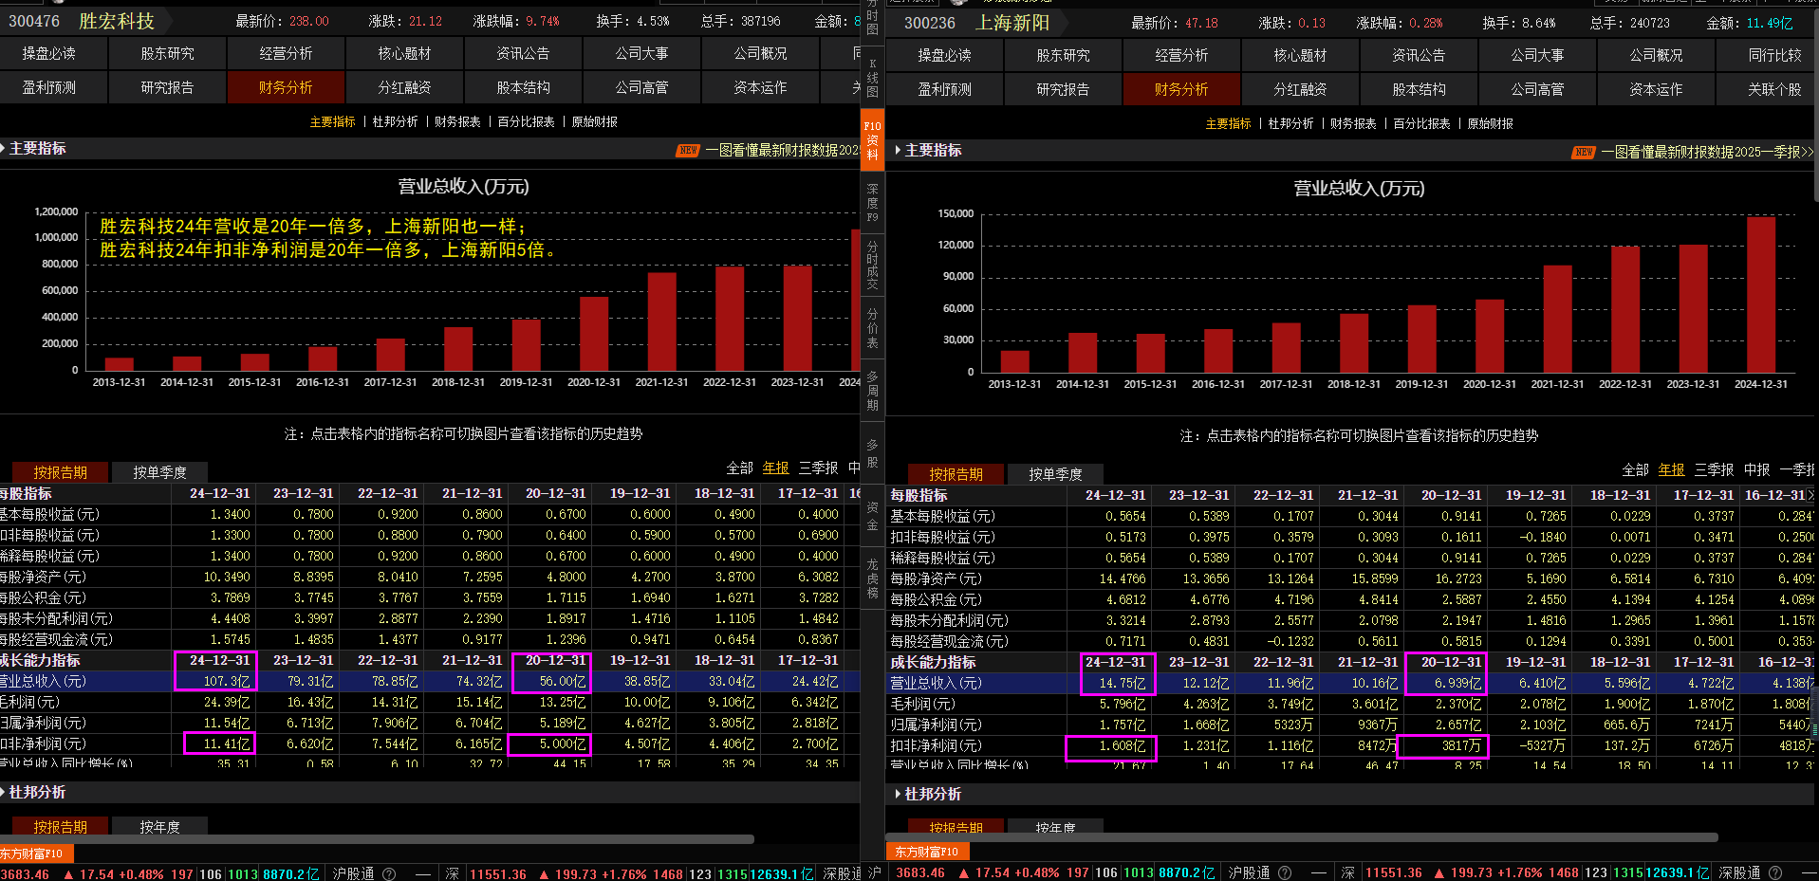Viewport: 1819px width, 881px height.
Task: Select 按年度 under 杜邦分析 in left window
Action: pyautogui.click(x=159, y=827)
